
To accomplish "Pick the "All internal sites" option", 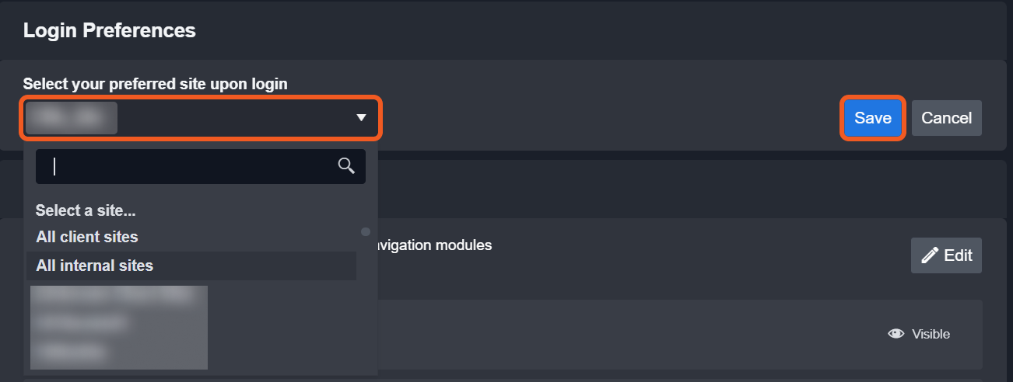I will pos(95,266).
